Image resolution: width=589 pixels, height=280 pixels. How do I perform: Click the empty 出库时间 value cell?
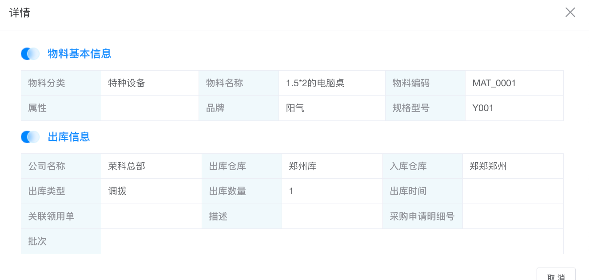click(513, 191)
